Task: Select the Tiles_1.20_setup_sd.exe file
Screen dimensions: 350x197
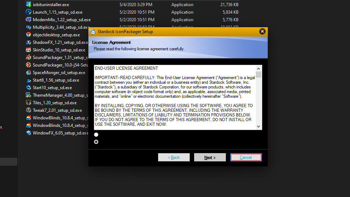Action: (x=54, y=103)
